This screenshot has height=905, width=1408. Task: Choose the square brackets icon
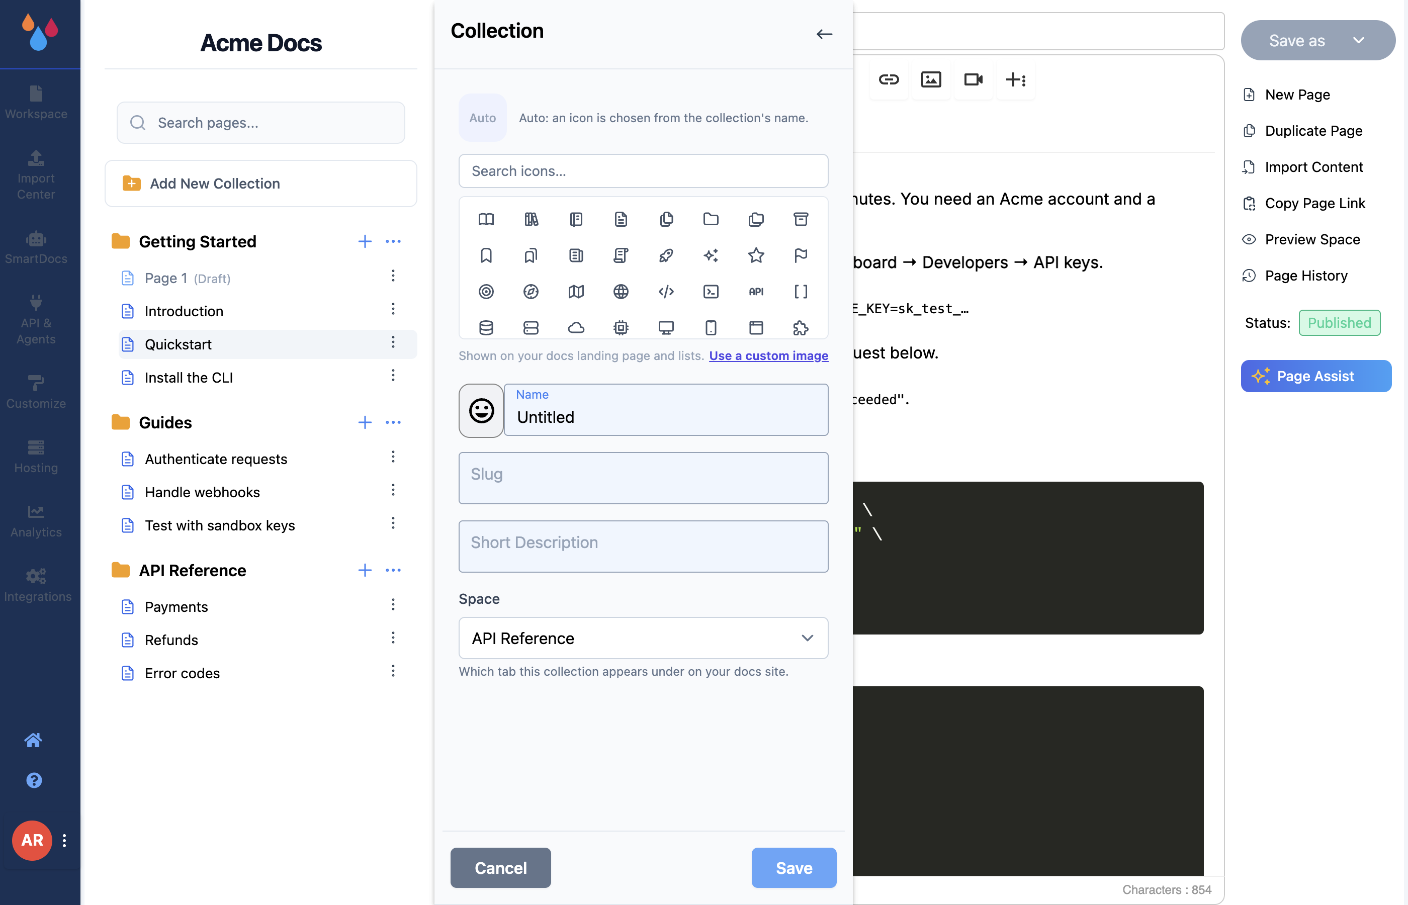click(x=801, y=292)
